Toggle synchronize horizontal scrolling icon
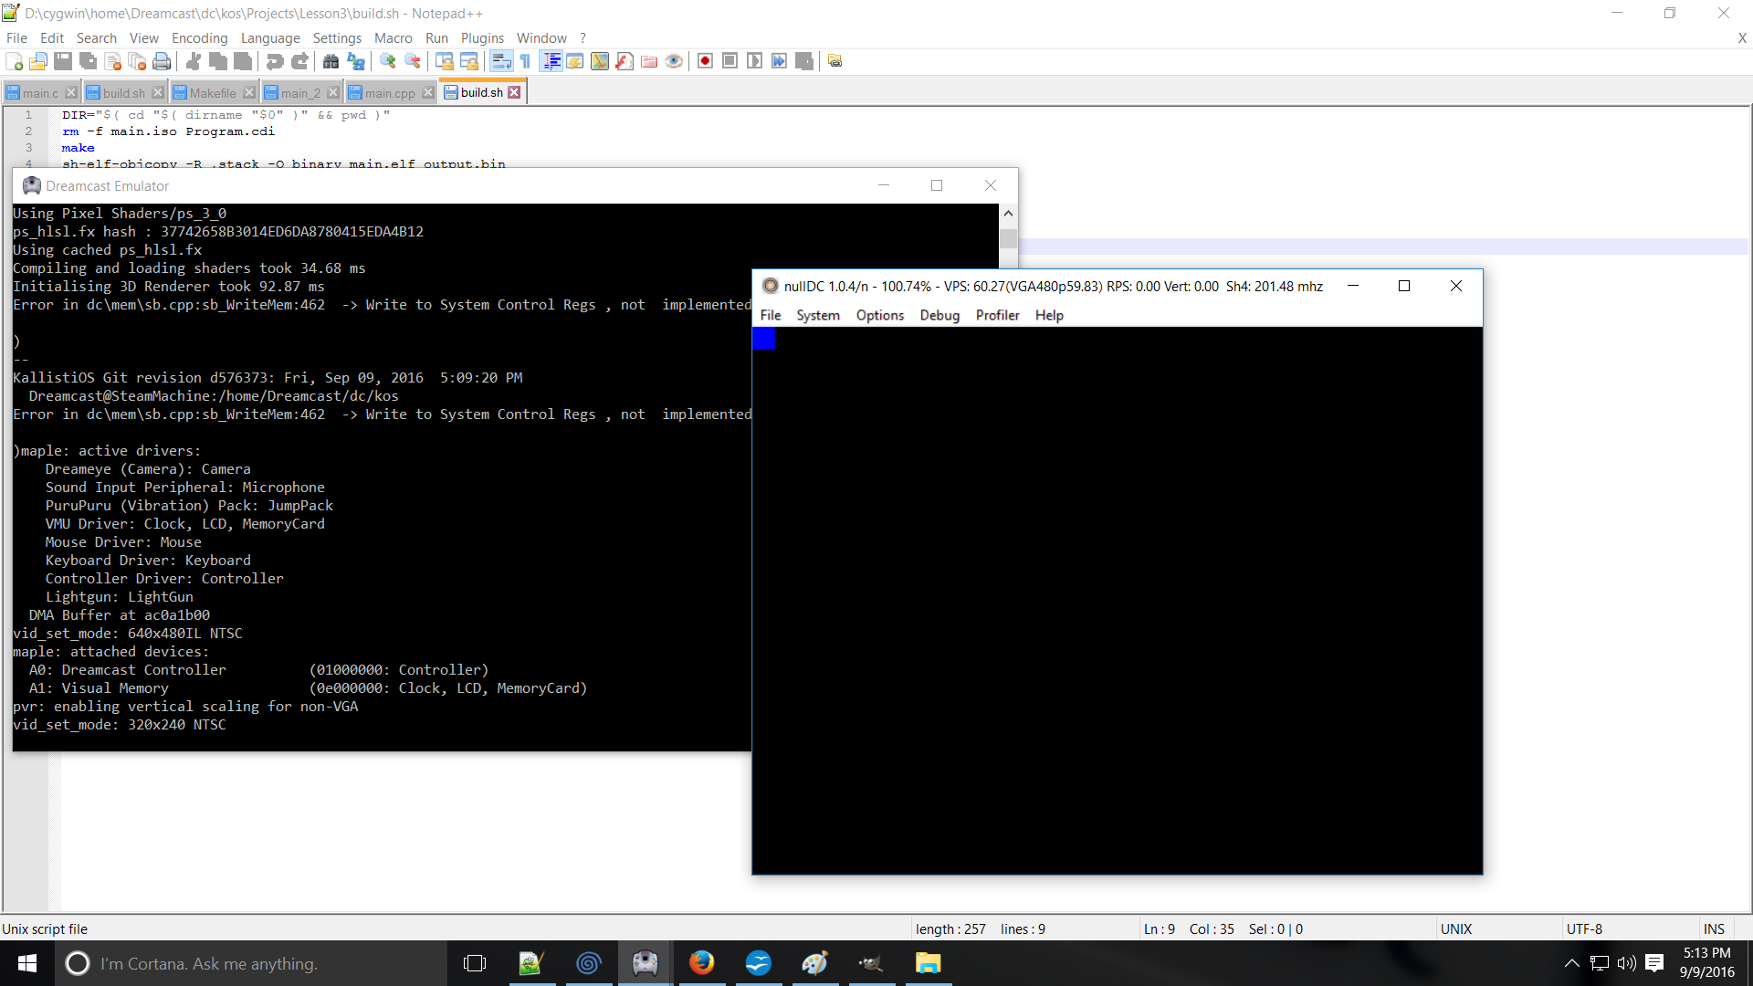This screenshot has height=986, width=1753. pyautogui.click(x=469, y=61)
